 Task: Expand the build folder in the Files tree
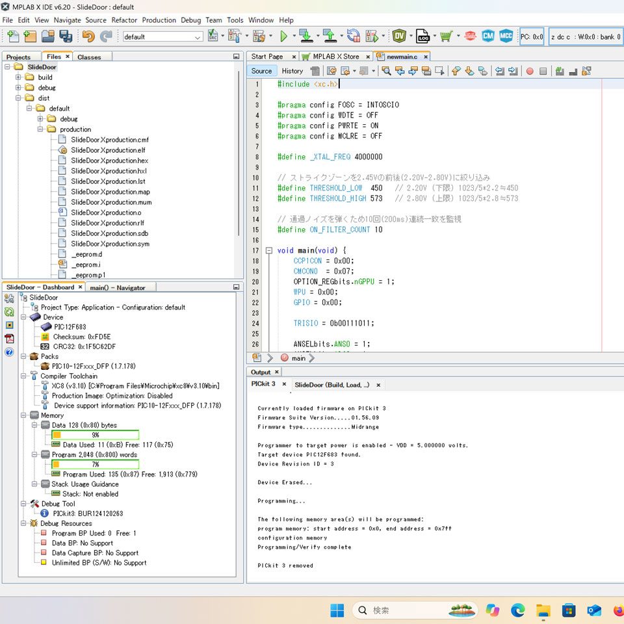point(18,77)
